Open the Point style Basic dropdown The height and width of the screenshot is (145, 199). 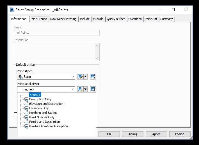[x=46, y=77]
